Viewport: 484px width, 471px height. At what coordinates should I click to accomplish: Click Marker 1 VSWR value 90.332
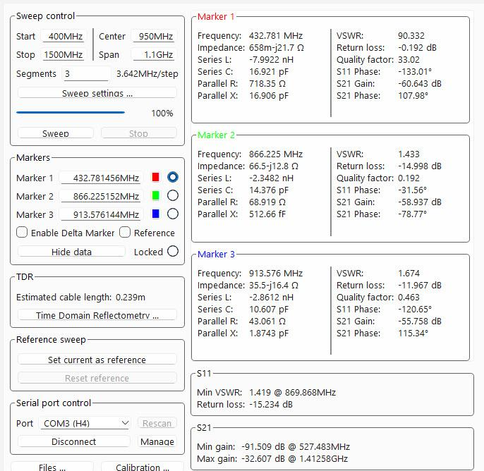pyautogui.click(x=411, y=36)
